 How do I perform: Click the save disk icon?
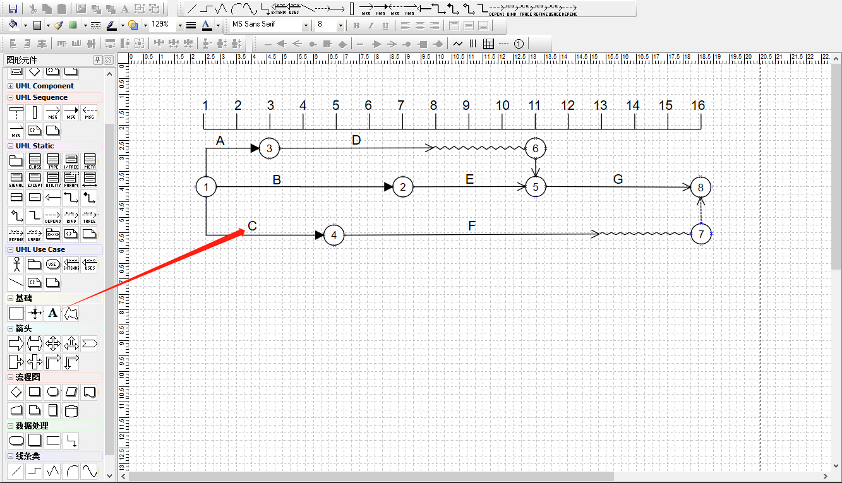pos(13,9)
